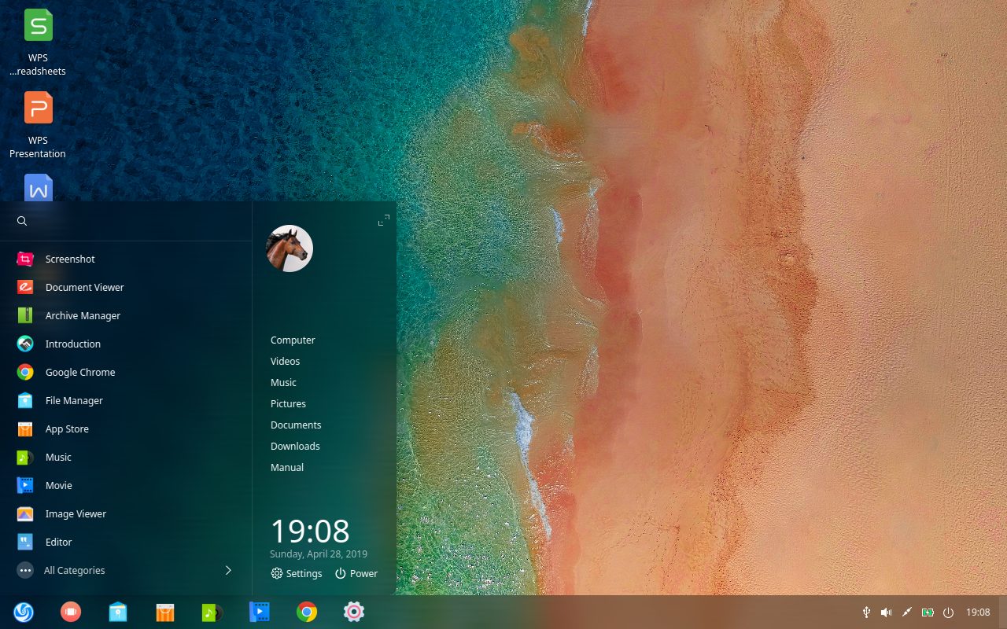Image resolution: width=1007 pixels, height=629 pixels.
Task: Click the user avatar picture
Action: [290, 248]
